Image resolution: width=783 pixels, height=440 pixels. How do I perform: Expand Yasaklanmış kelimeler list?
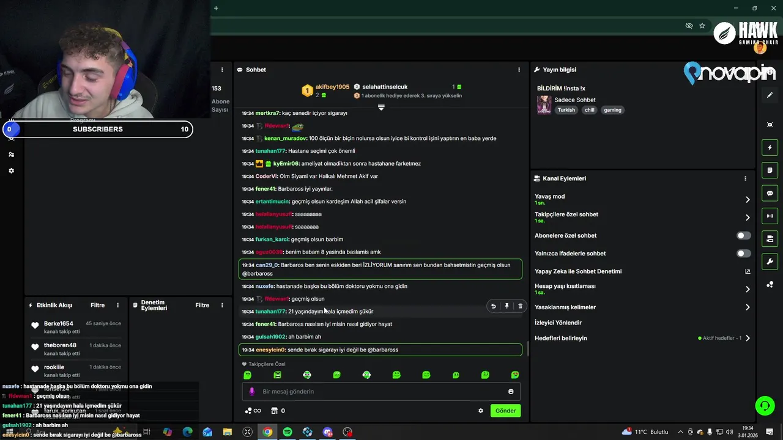pos(748,307)
